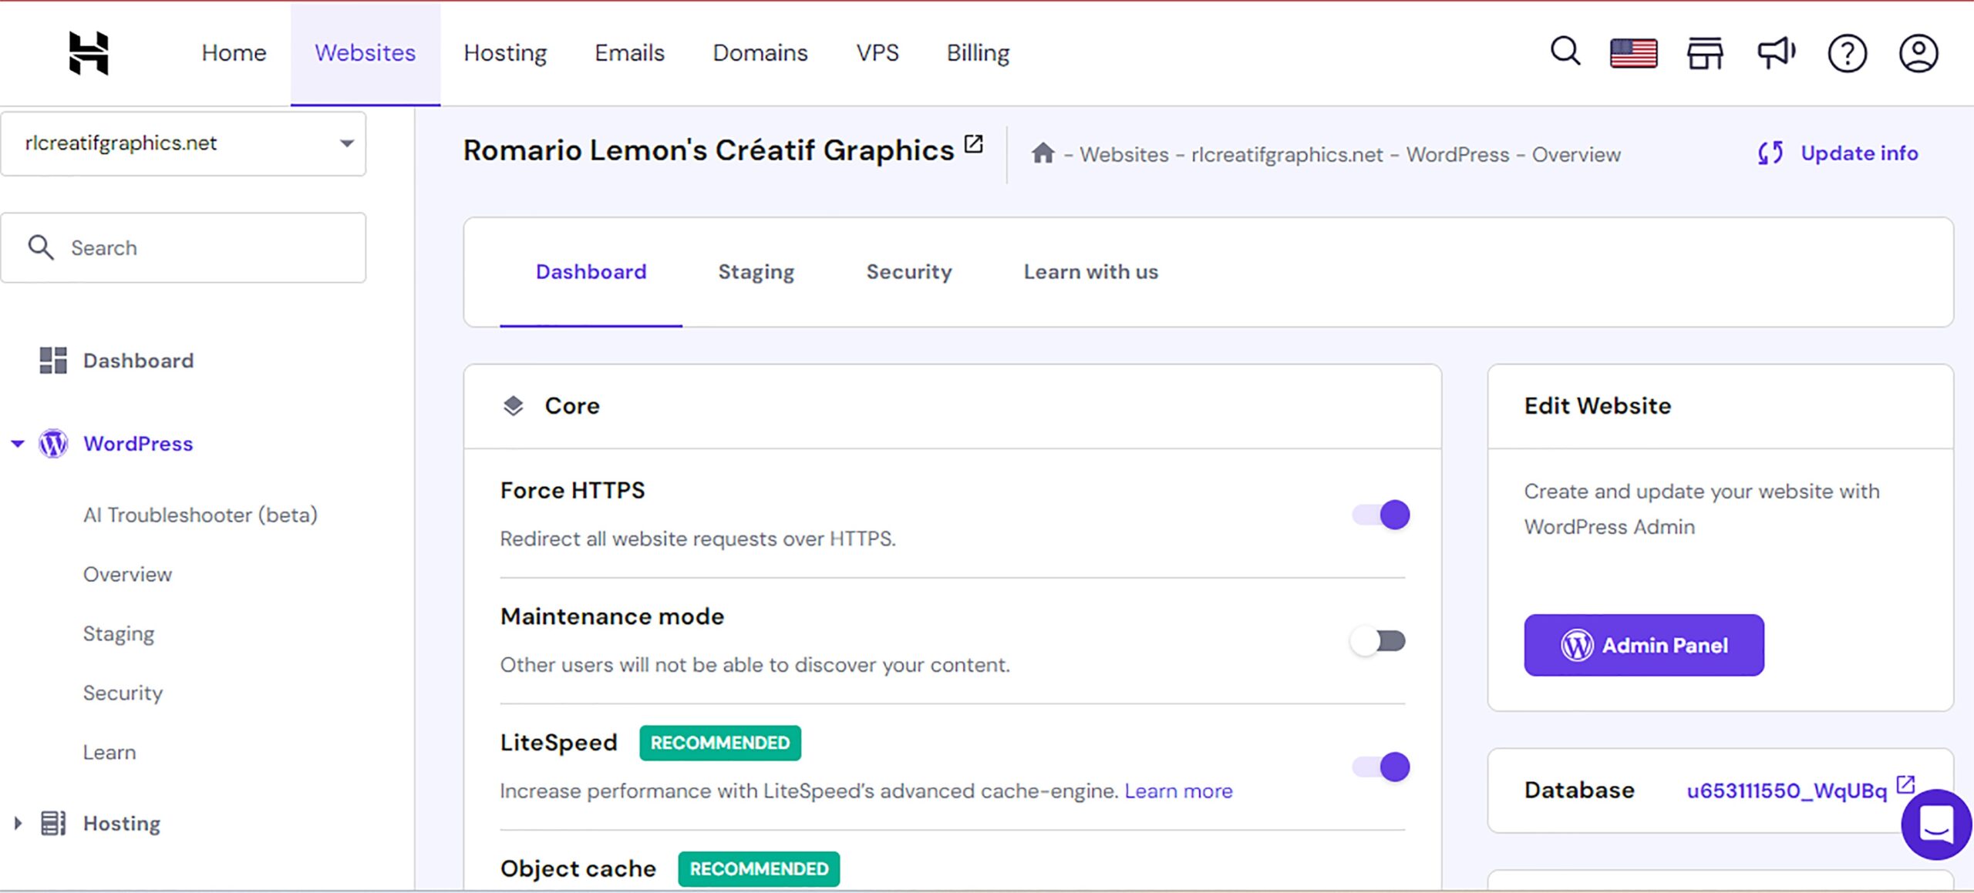
Task: Click the home icon in breadcrumb
Action: 1043,153
